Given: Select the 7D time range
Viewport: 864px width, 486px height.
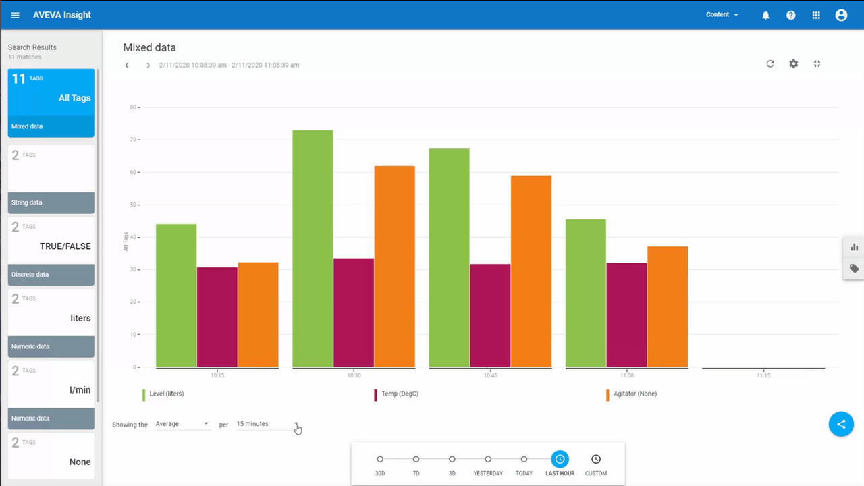Looking at the screenshot, I should pyautogui.click(x=416, y=459).
